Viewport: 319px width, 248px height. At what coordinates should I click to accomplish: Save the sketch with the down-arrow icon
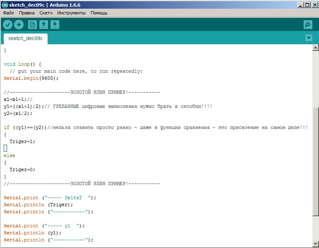[x=55, y=25]
